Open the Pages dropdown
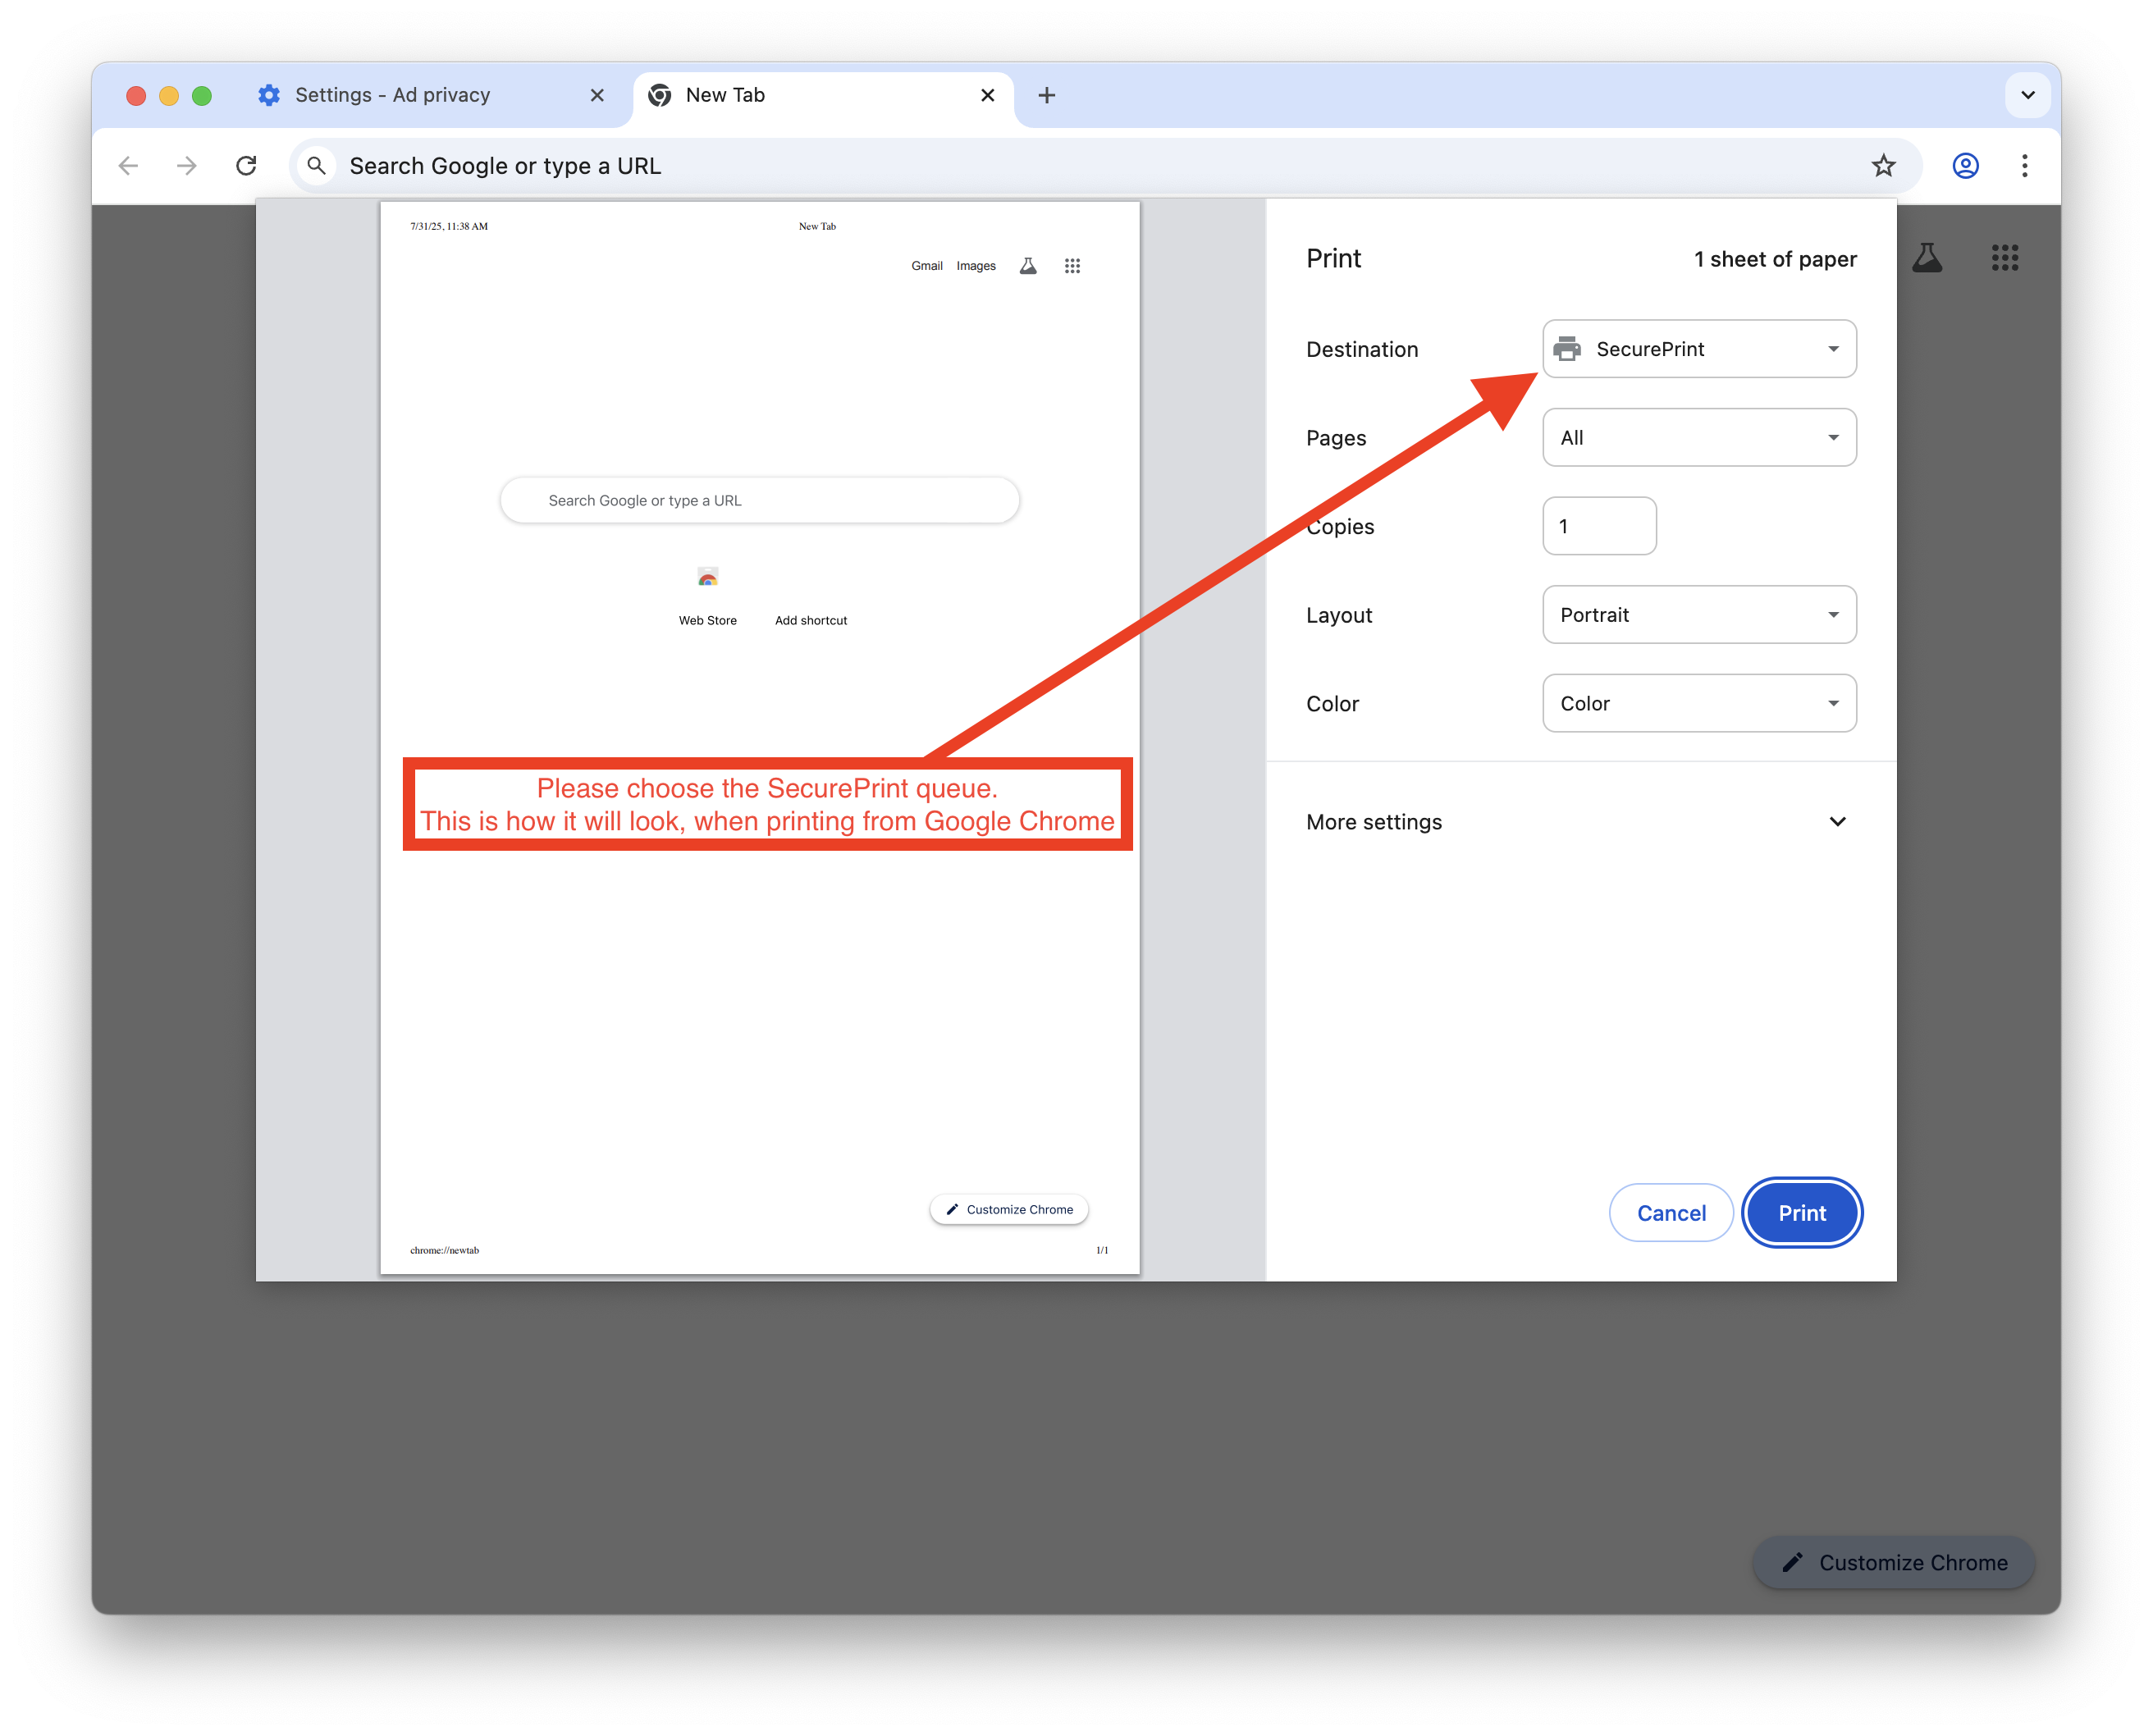This screenshot has width=2153, height=1736. 1698,438
